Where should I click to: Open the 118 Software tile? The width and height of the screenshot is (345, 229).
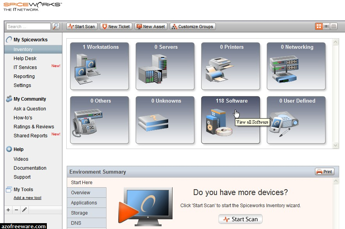pos(231,117)
